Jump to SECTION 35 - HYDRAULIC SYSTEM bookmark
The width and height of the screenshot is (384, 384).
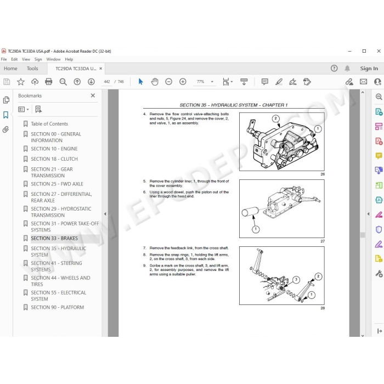coord(58,251)
